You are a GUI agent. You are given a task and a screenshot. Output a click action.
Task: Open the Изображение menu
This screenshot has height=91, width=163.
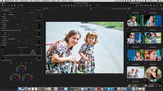pyautogui.click(x=45, y=1)
